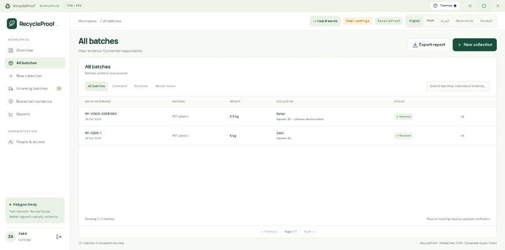
Task: Click the Workspace breadcrumb link
Action: coord(87,21)
